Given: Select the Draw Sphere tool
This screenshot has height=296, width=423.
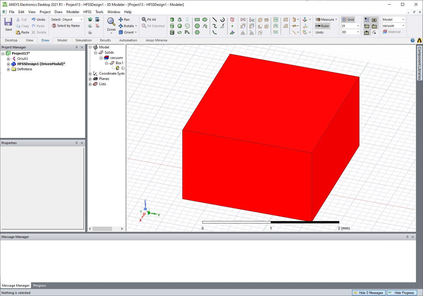Looking at the screenshot, I should [x=180, y=26].
